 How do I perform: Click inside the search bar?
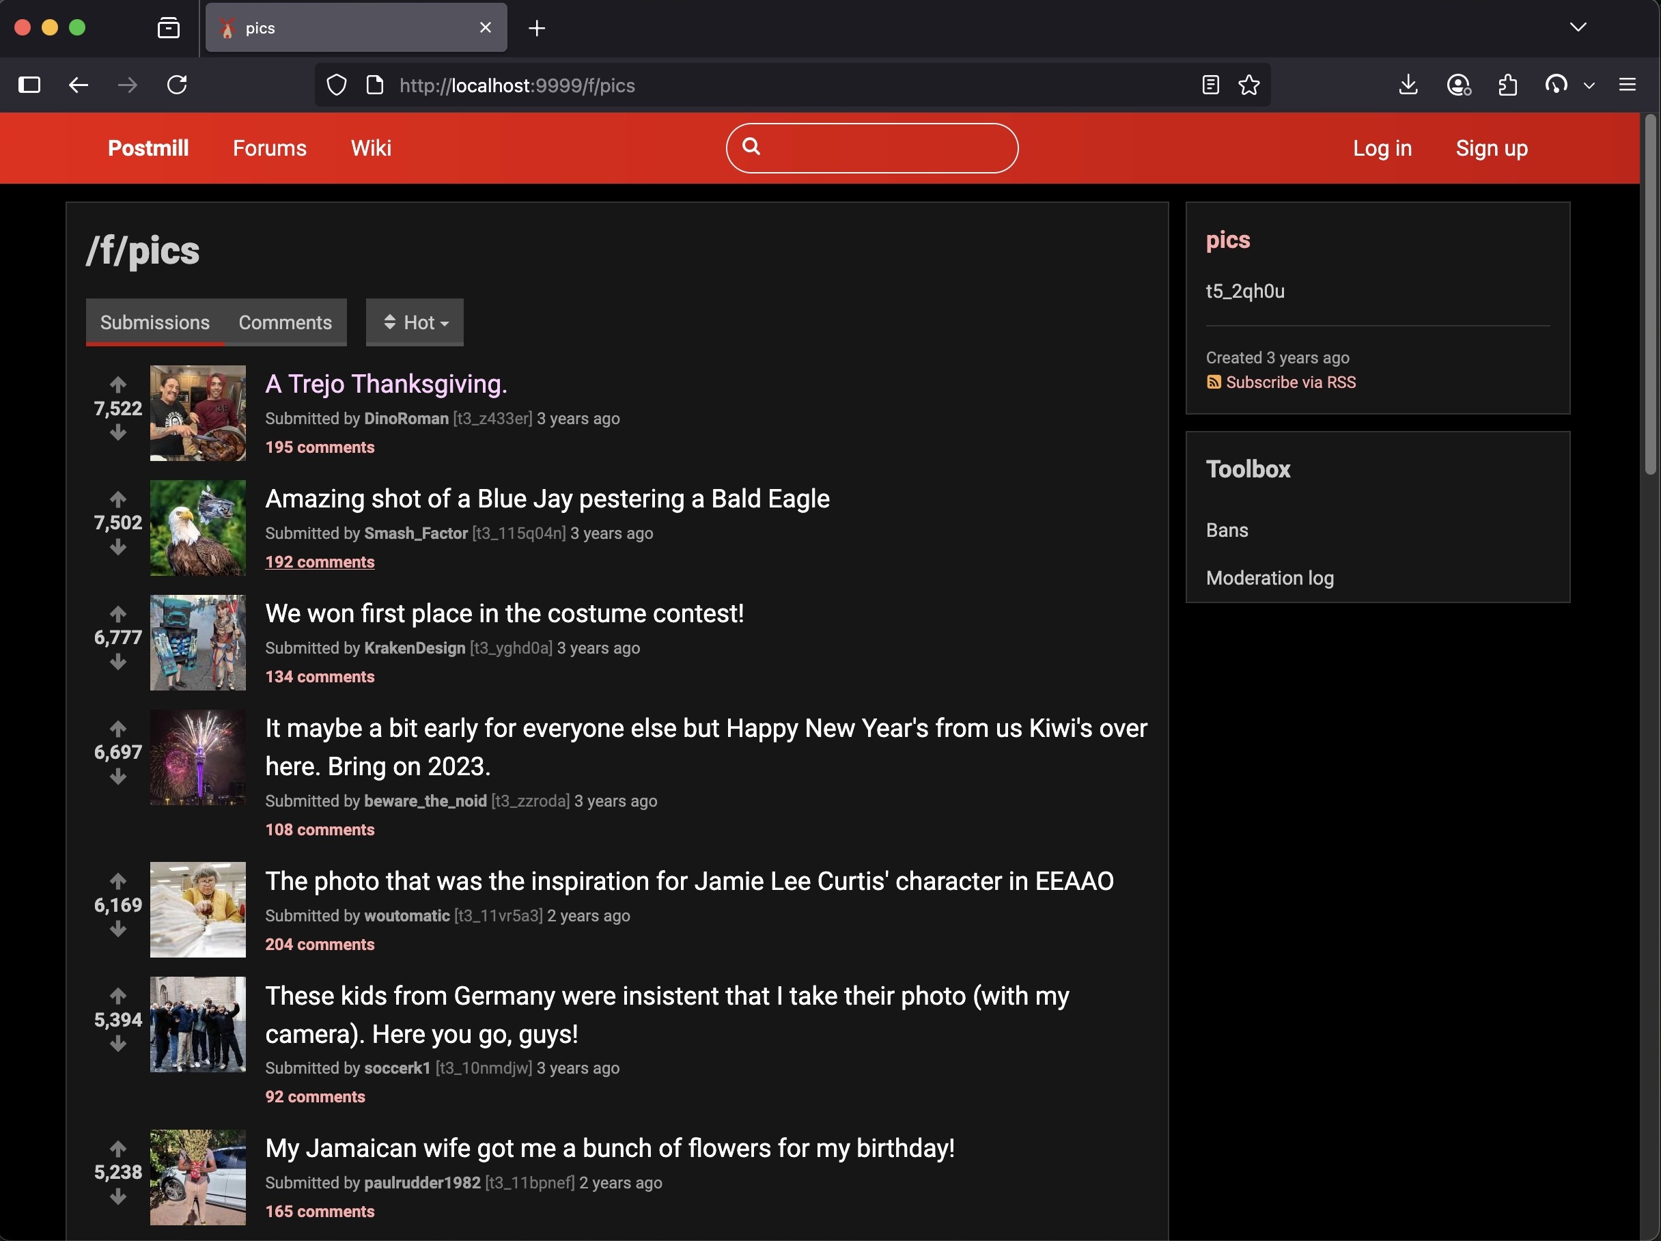click(x=871, y=148)
